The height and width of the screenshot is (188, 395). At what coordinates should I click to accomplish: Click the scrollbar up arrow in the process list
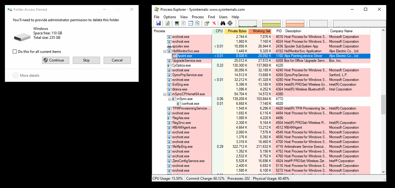384,31
